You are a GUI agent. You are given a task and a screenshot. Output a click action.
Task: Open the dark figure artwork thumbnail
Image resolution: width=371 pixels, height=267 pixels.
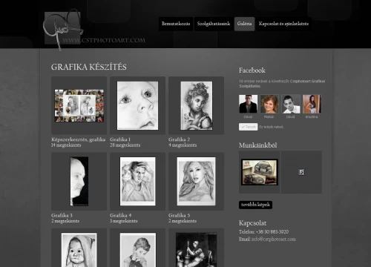pos(197,250)
